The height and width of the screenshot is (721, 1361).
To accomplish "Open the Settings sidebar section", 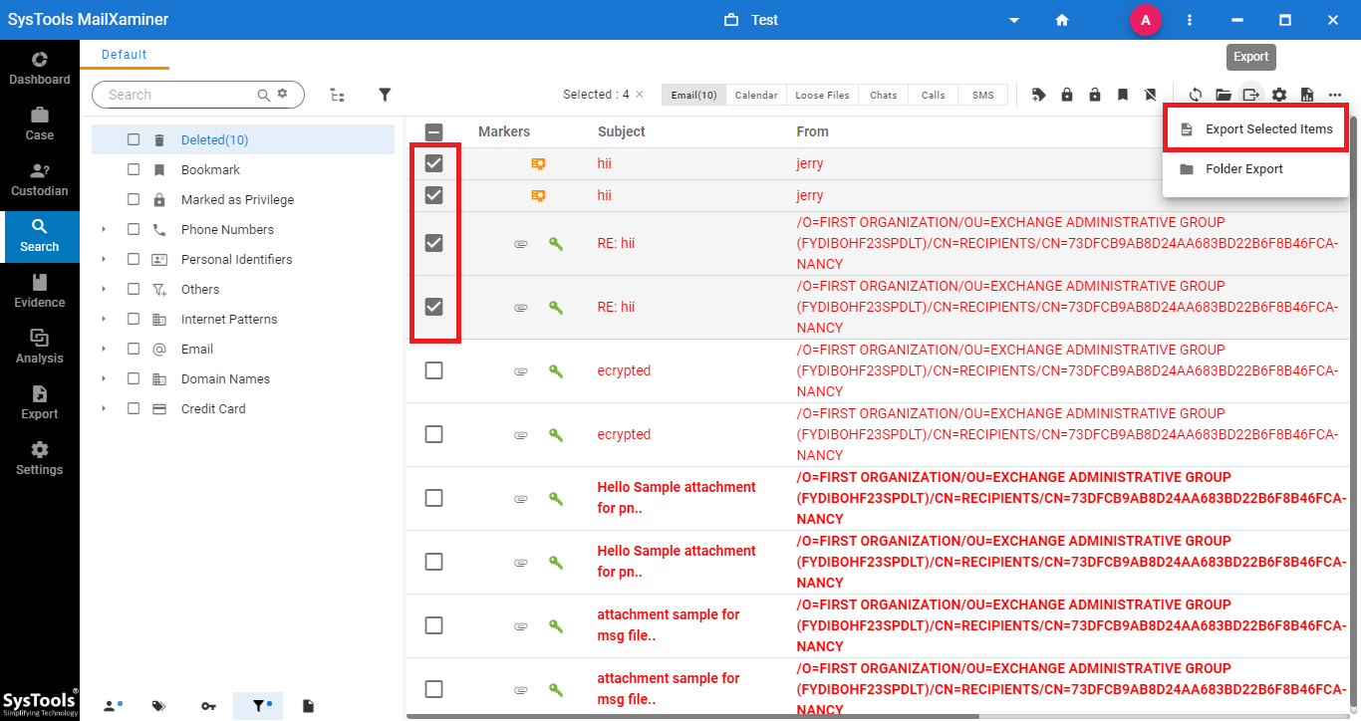I will 40,458.
